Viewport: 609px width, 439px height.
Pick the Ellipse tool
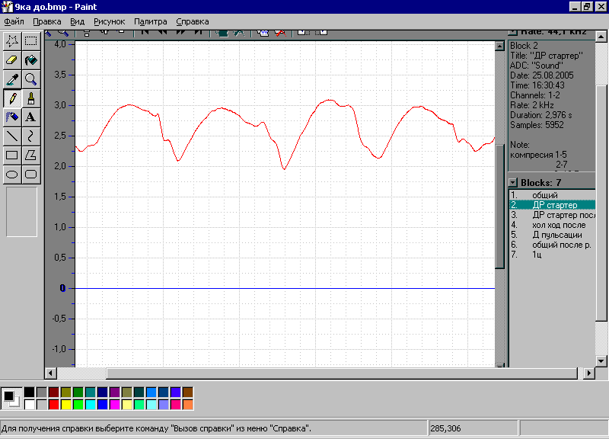[x=12, y=175]
